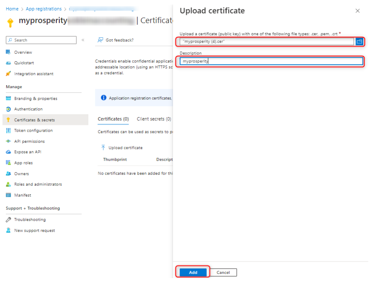The image size is (377, 281).
Task: Click the Search input in sidebar
Action: 41,40
